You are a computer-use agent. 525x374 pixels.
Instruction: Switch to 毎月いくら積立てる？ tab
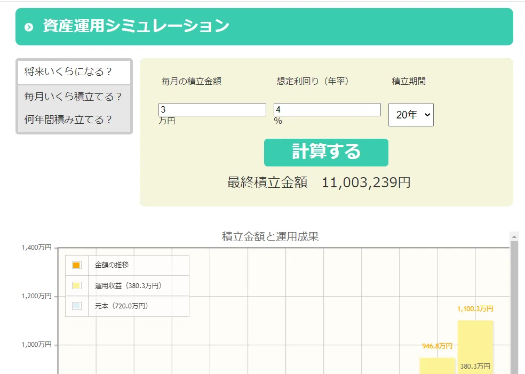[x=74, y=97]
